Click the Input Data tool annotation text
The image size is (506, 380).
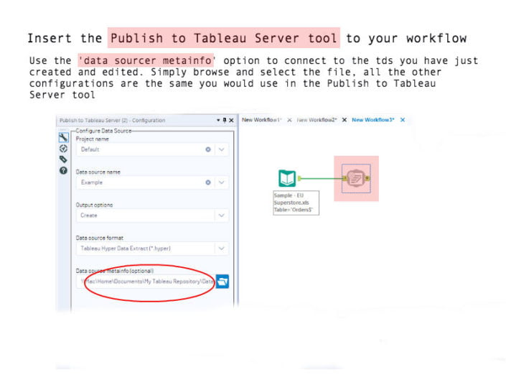[x=296, y=203]
